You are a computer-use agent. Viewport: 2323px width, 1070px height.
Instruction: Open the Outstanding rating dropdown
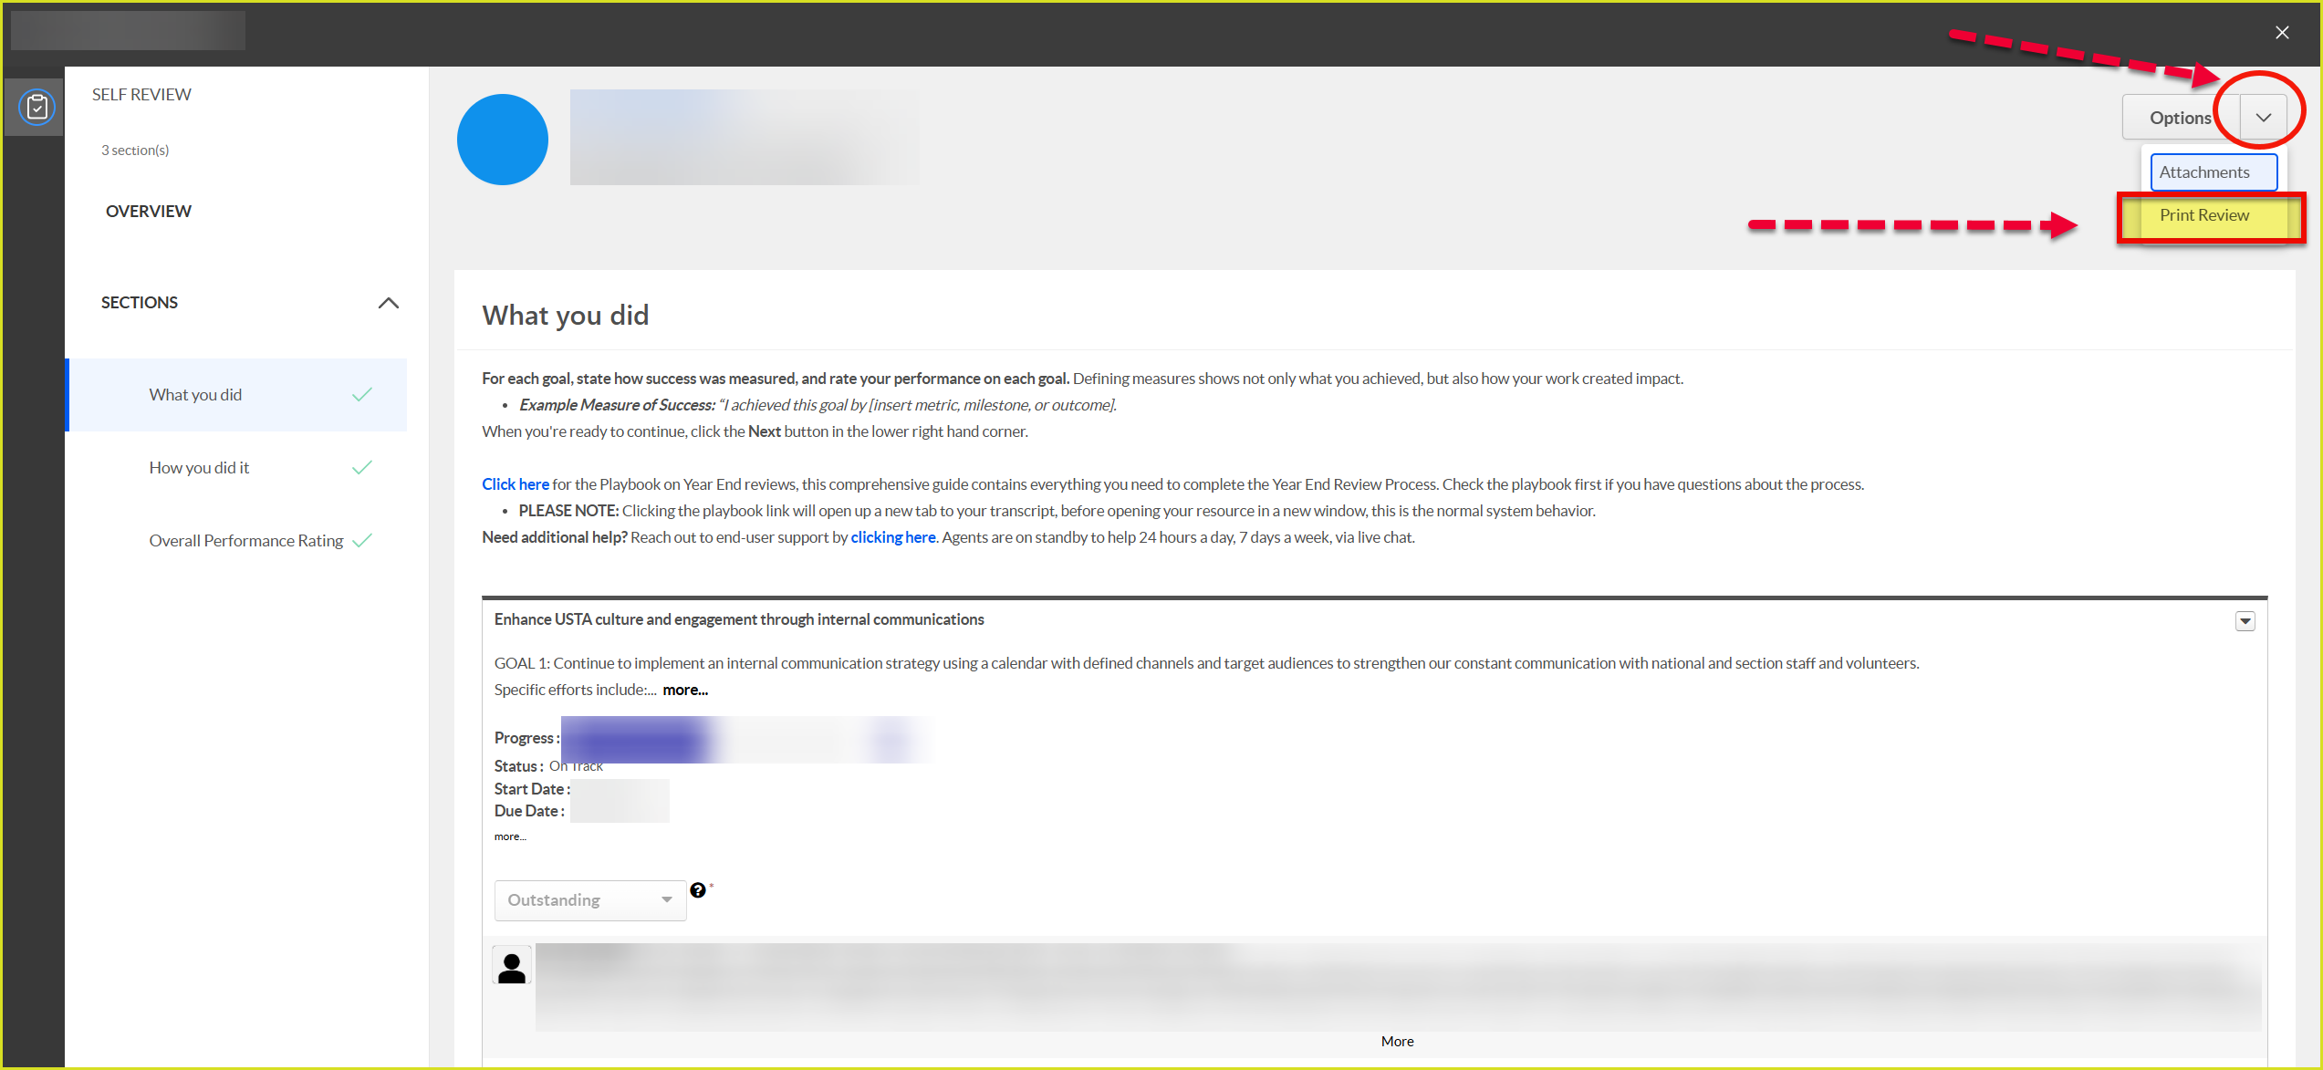pos(589,900)
